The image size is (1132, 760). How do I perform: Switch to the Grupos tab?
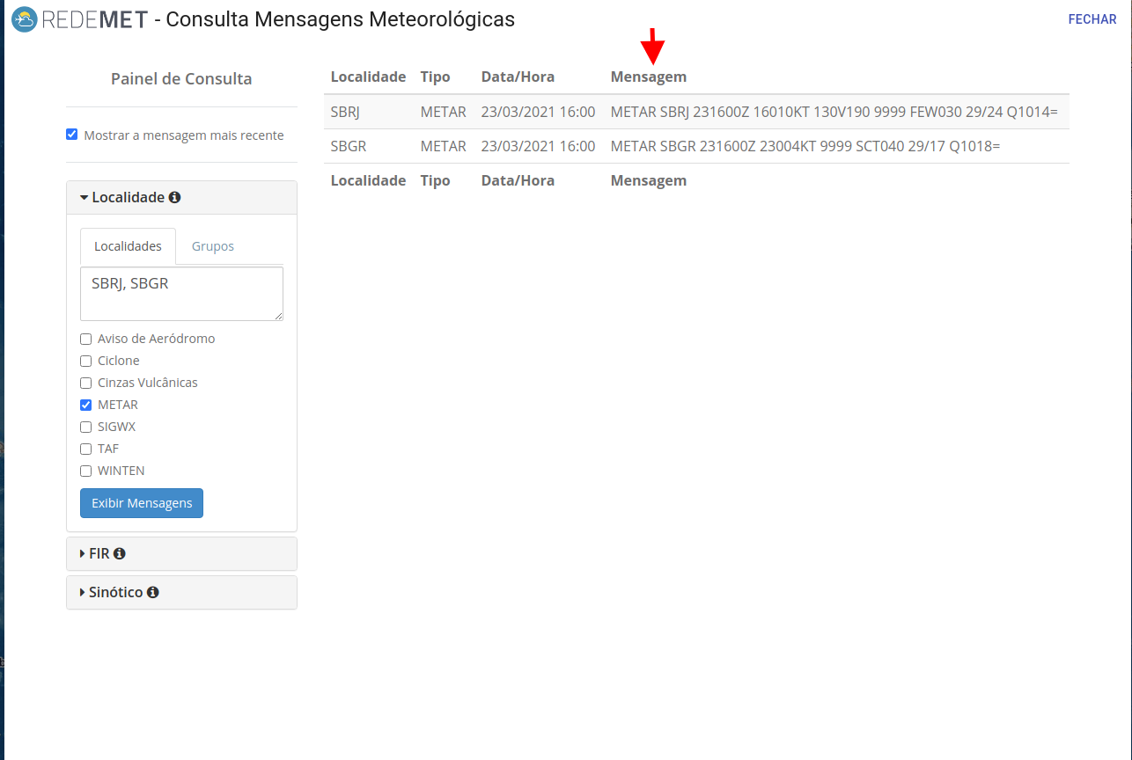coord(212,246)
